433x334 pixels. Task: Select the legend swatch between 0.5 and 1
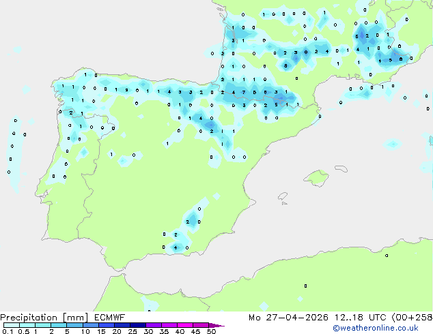[27, 325]
